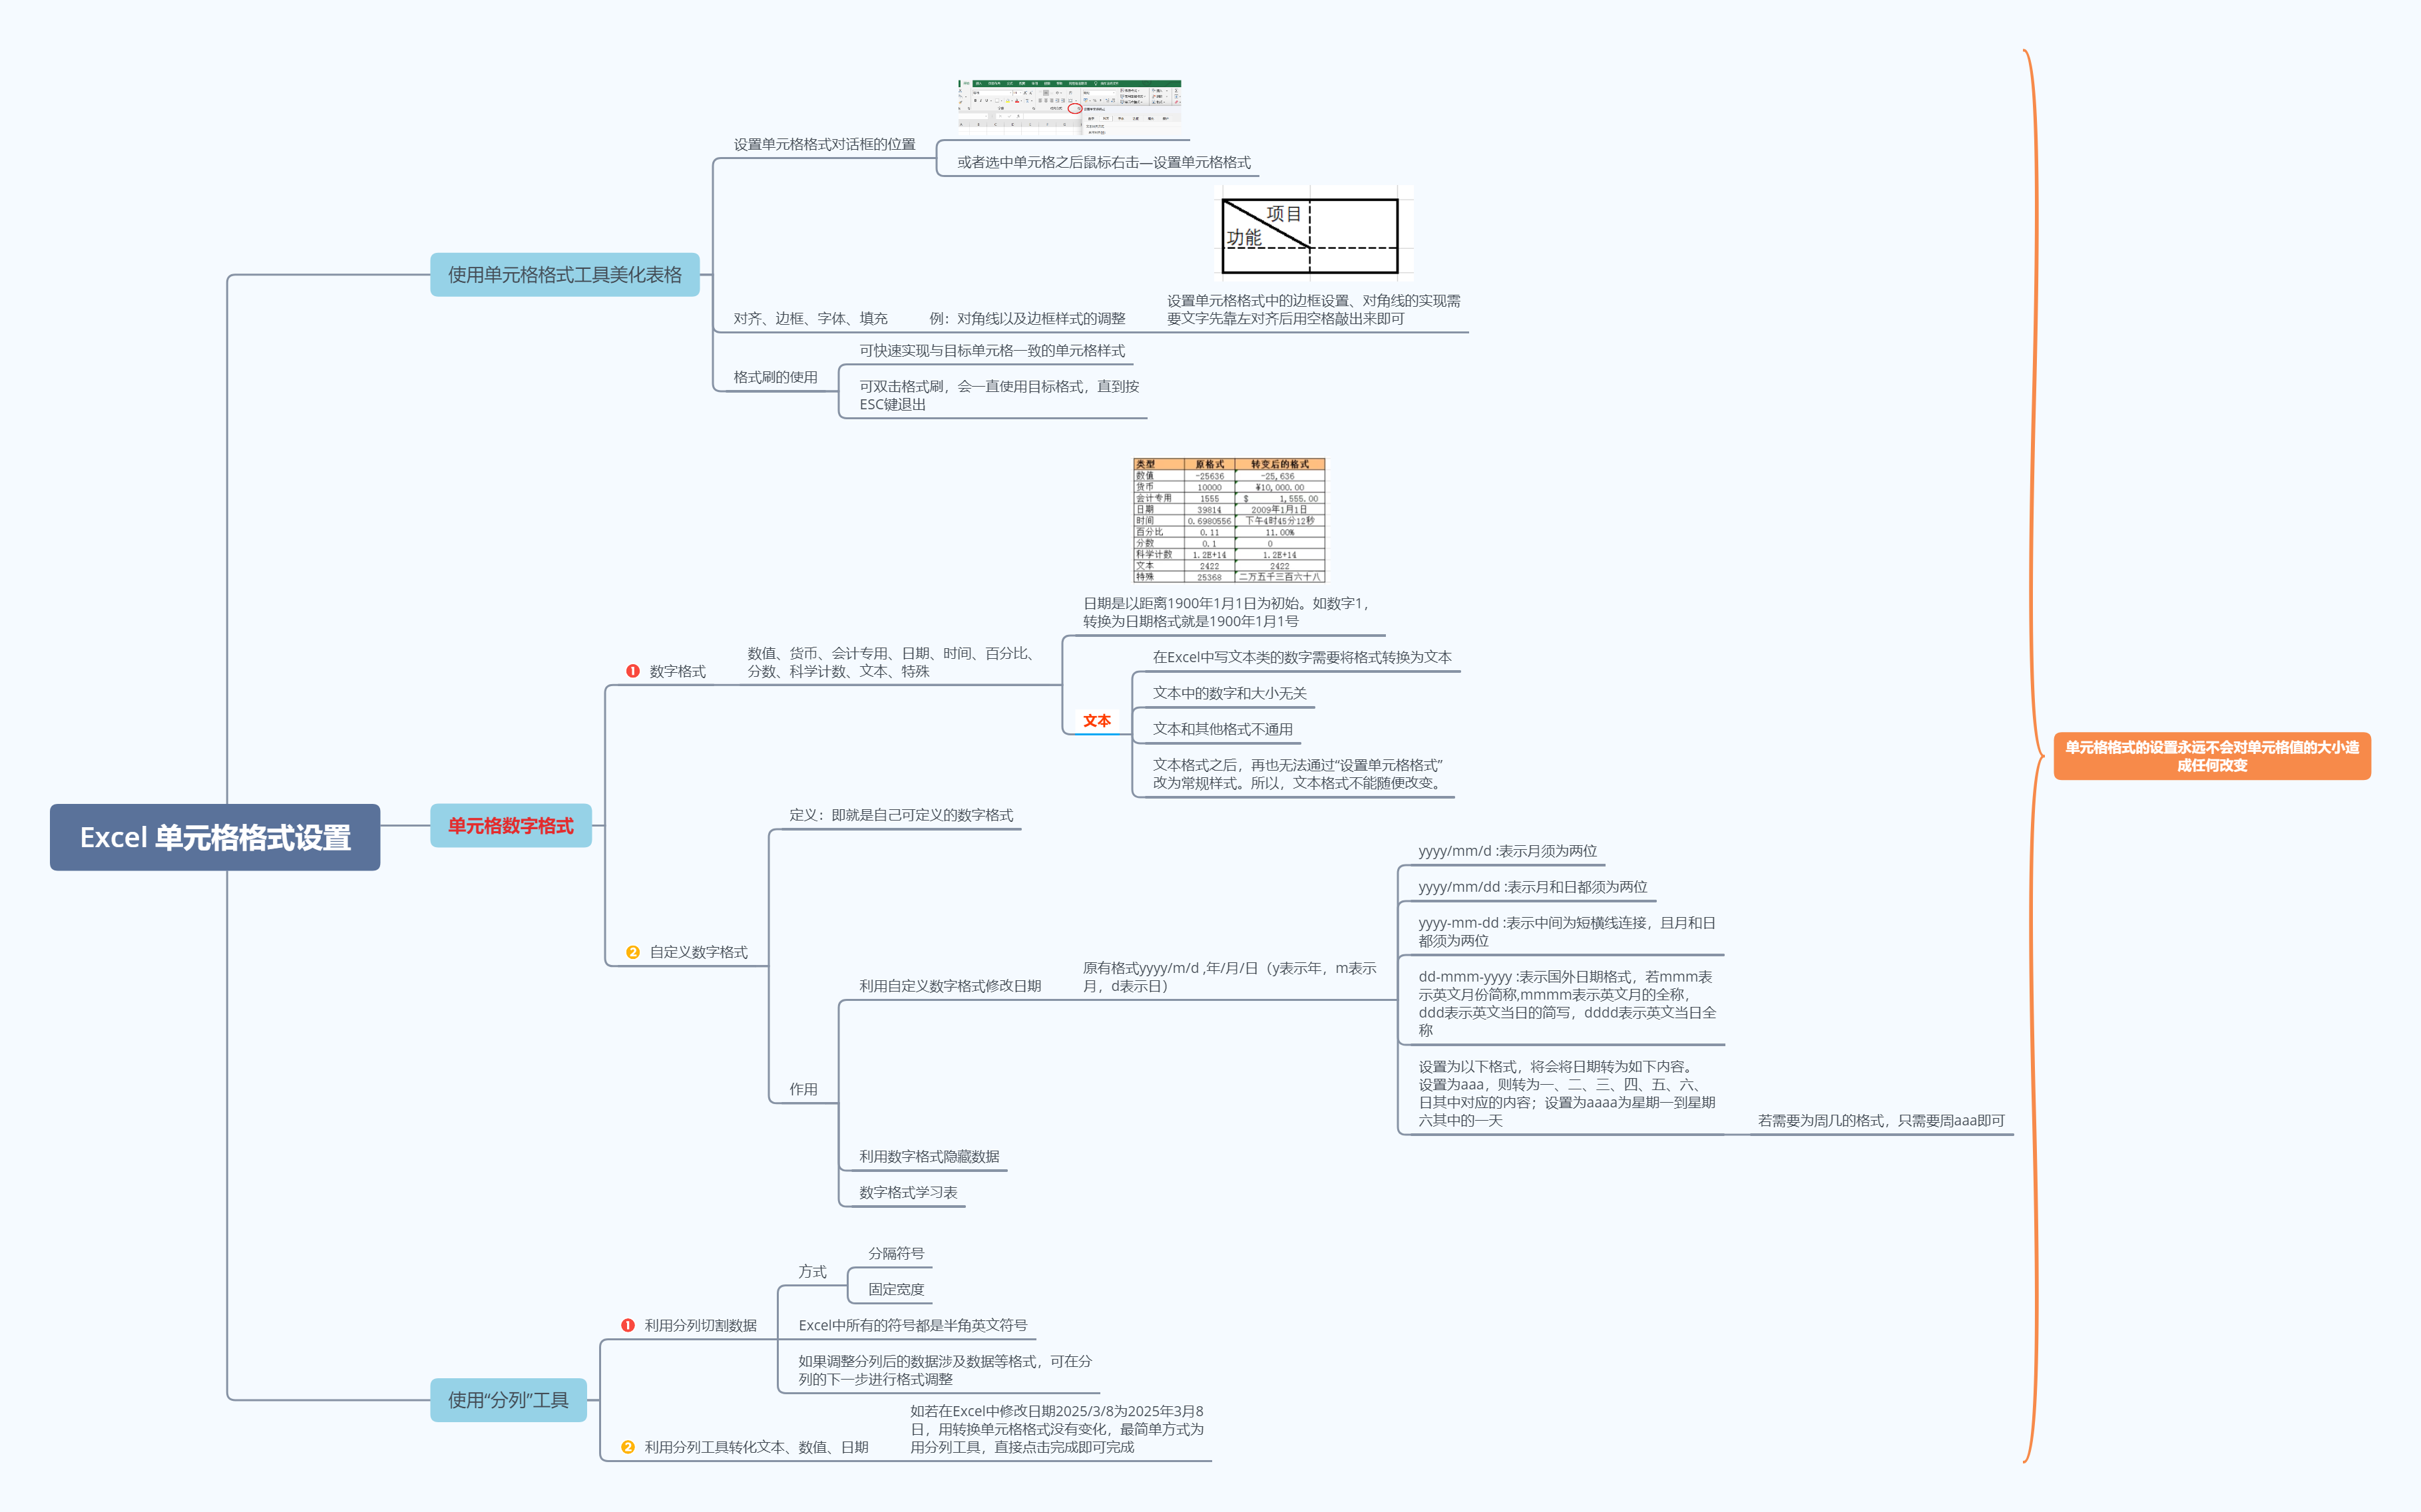The height and width of the screenshot is (1512, 2421).
Task: Click red priority-1 marker beside 数字格式
Action: click(x=633, y=671)
